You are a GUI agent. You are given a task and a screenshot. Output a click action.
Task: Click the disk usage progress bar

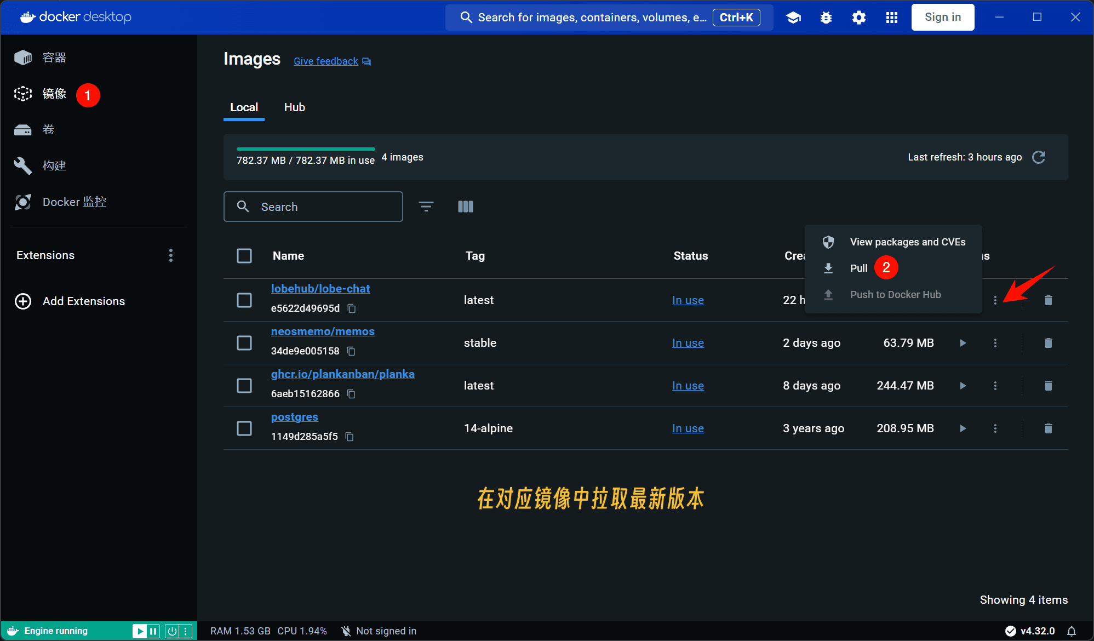click(x=306, y=148)
